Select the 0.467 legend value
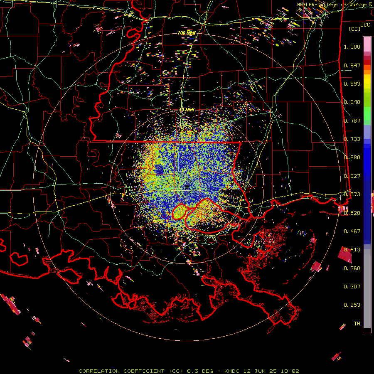 (x=352, y=231)
